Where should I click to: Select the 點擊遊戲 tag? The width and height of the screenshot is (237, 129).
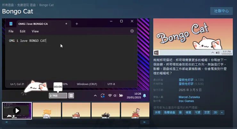pos(170,112)
